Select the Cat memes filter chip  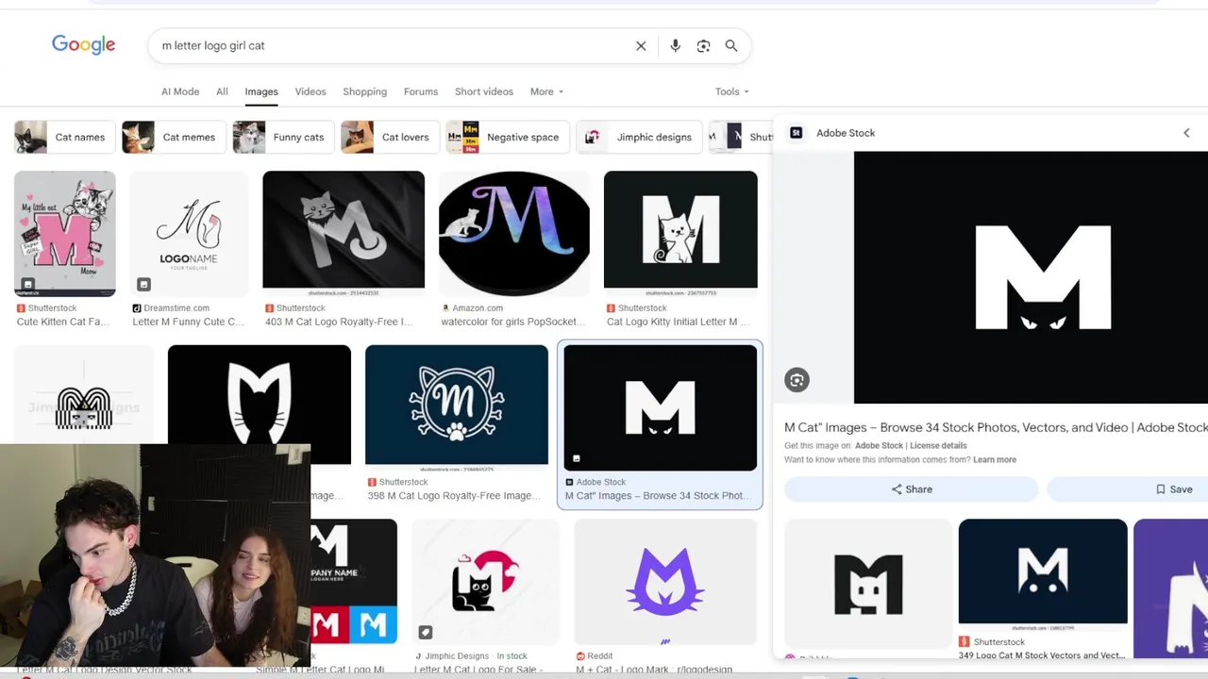click(x=173, y=137)
